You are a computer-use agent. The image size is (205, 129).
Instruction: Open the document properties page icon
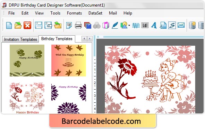(x=69, y=25)
